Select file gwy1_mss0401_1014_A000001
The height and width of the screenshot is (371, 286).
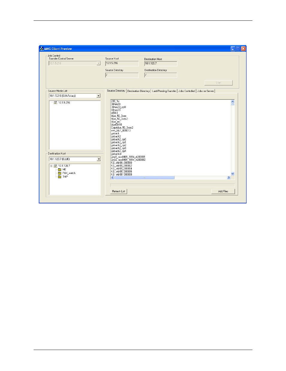click(128, 157)
